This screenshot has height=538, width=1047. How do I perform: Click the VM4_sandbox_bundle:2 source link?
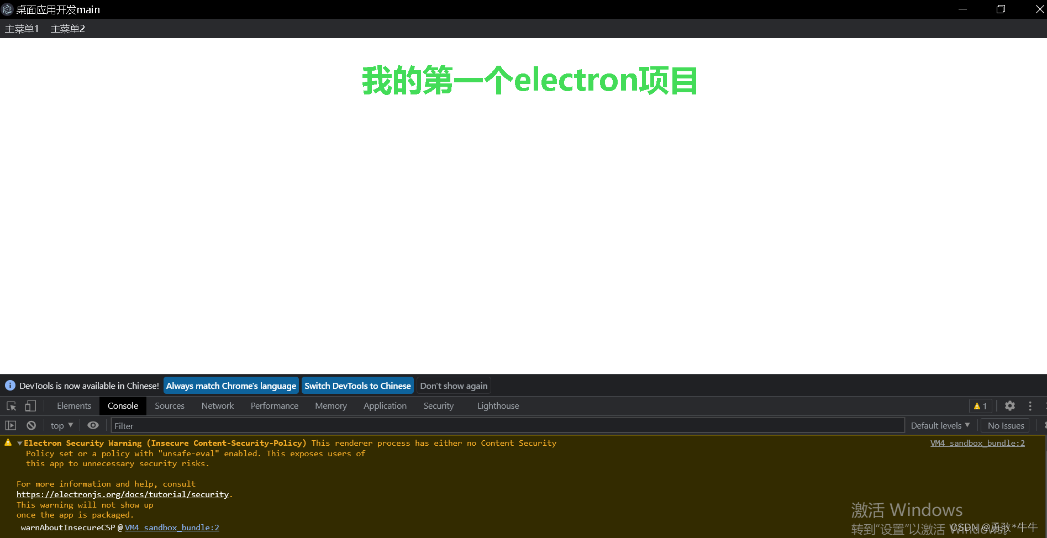(x=977, y=442)
